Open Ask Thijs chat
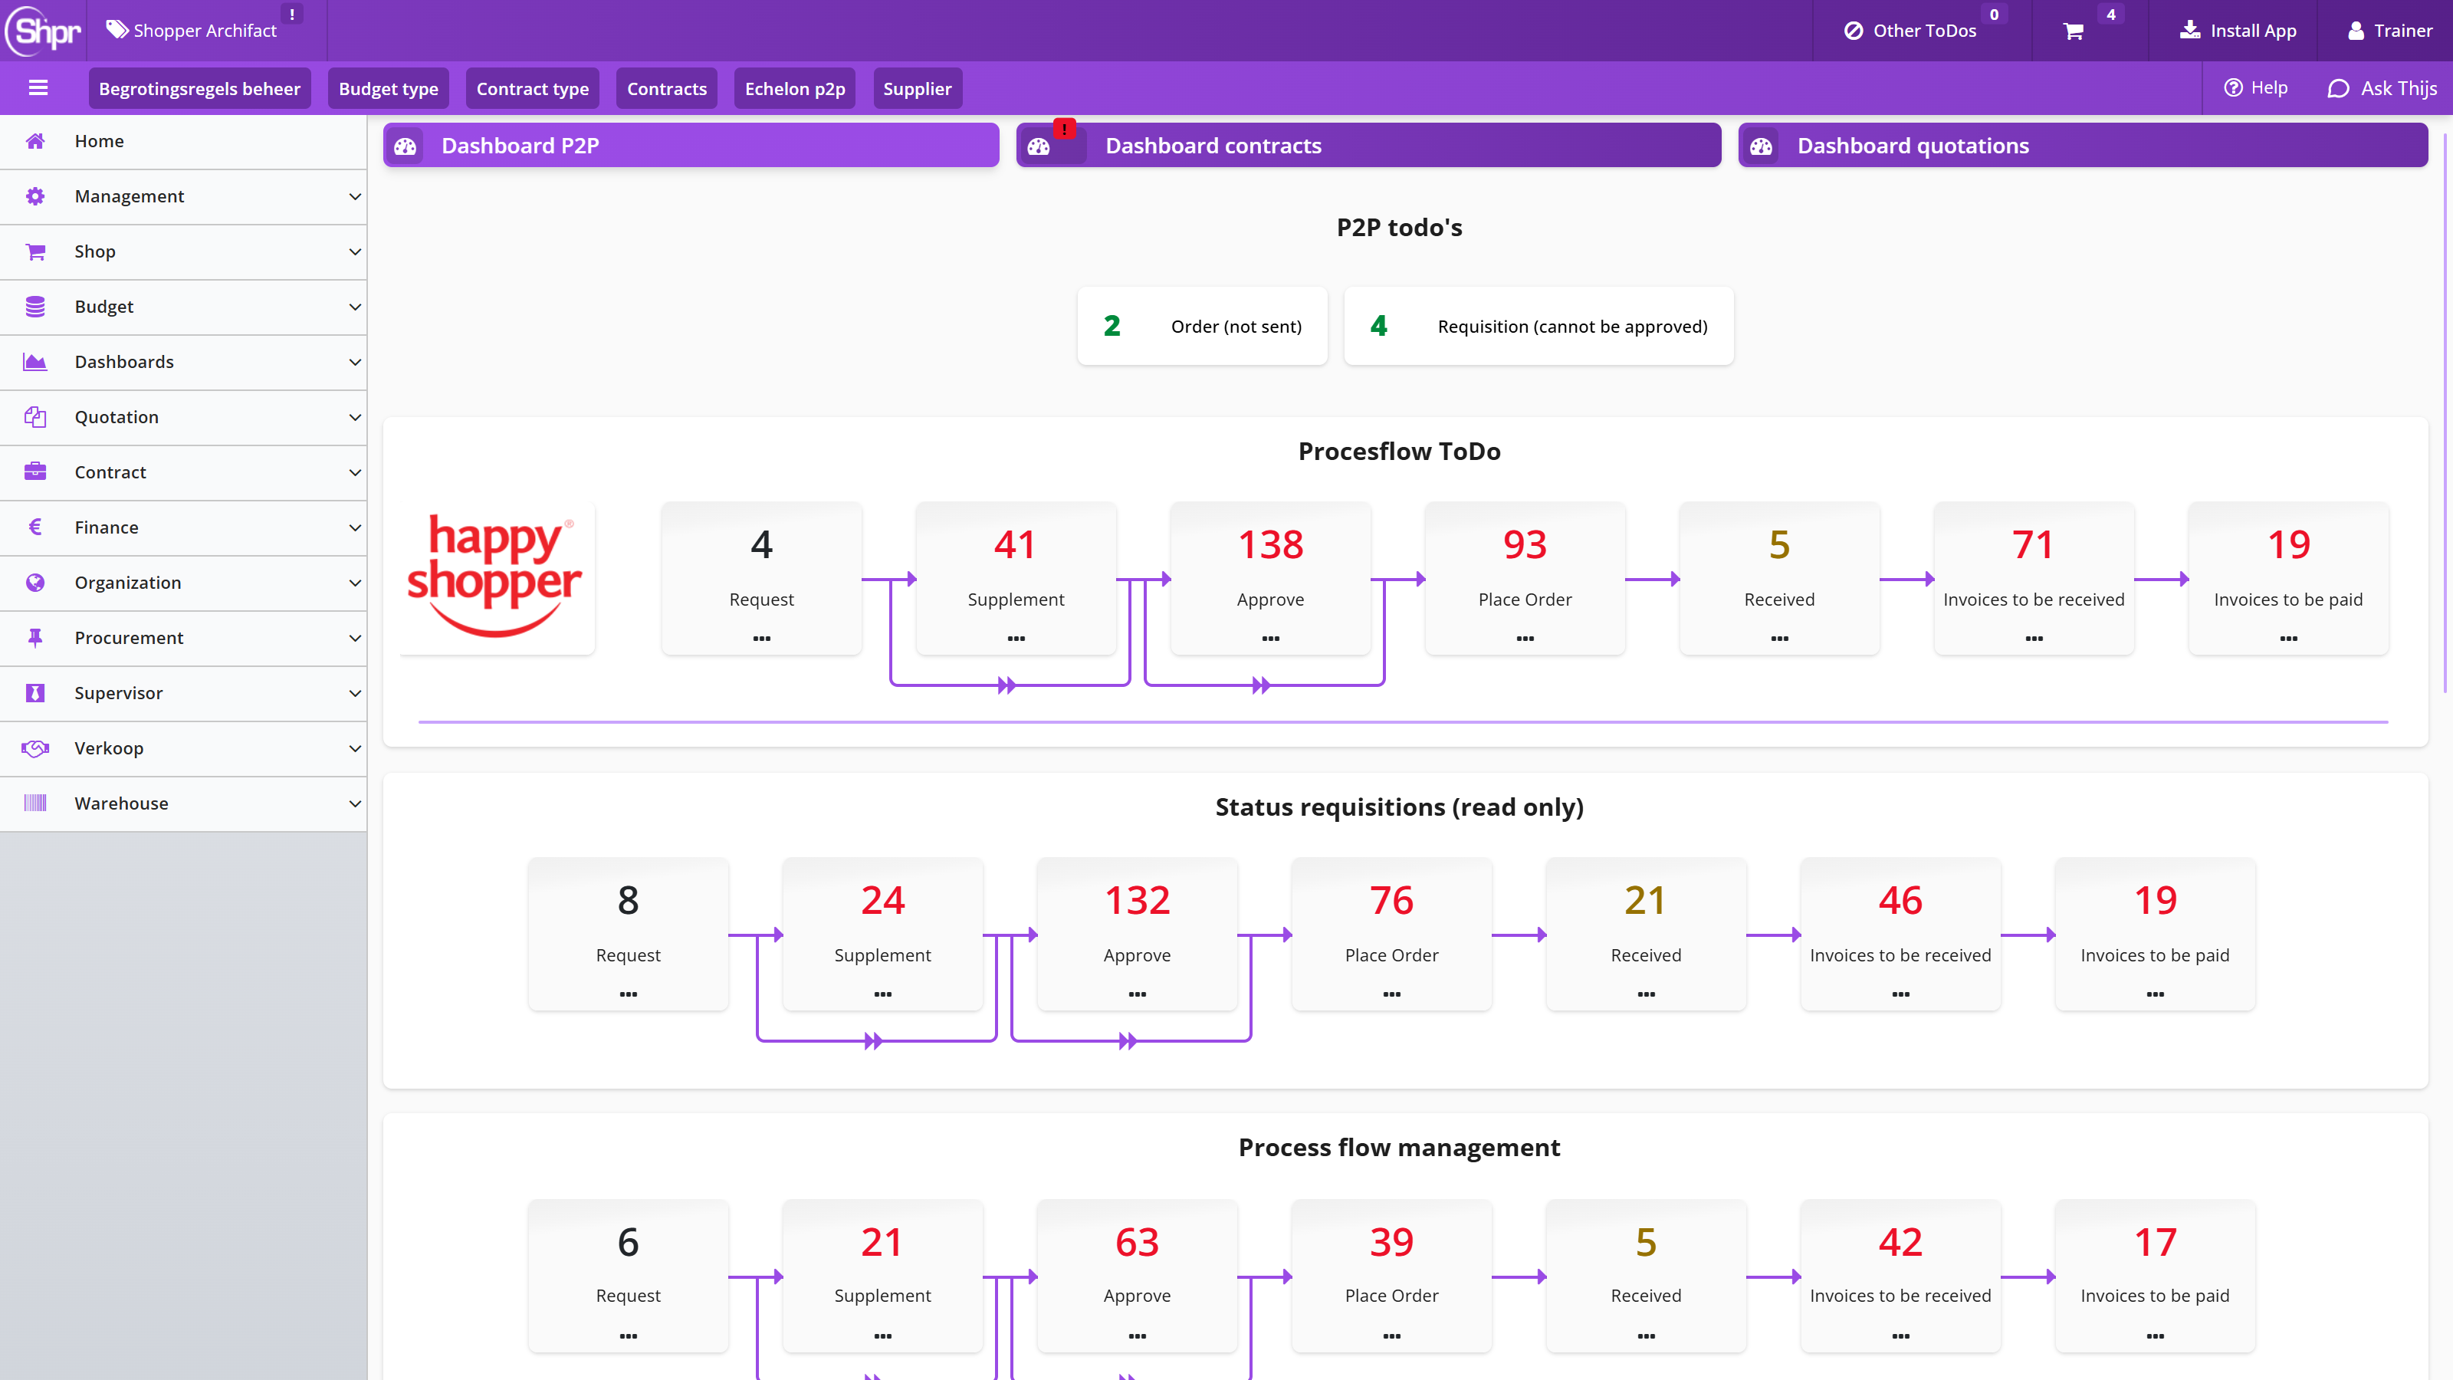Screen dimensions: 2453x1380 2382,89
